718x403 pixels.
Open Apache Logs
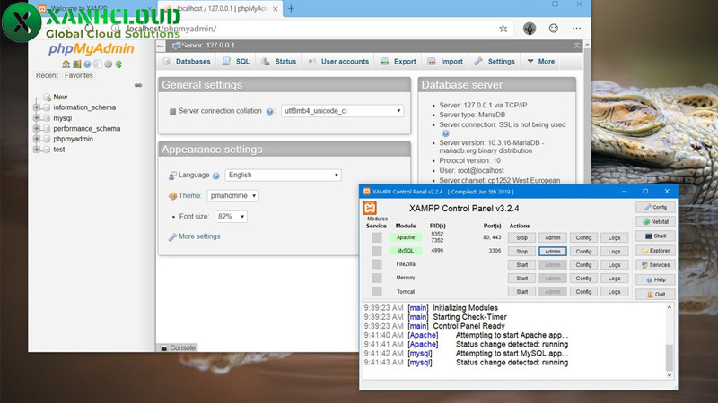pos(614,237)
